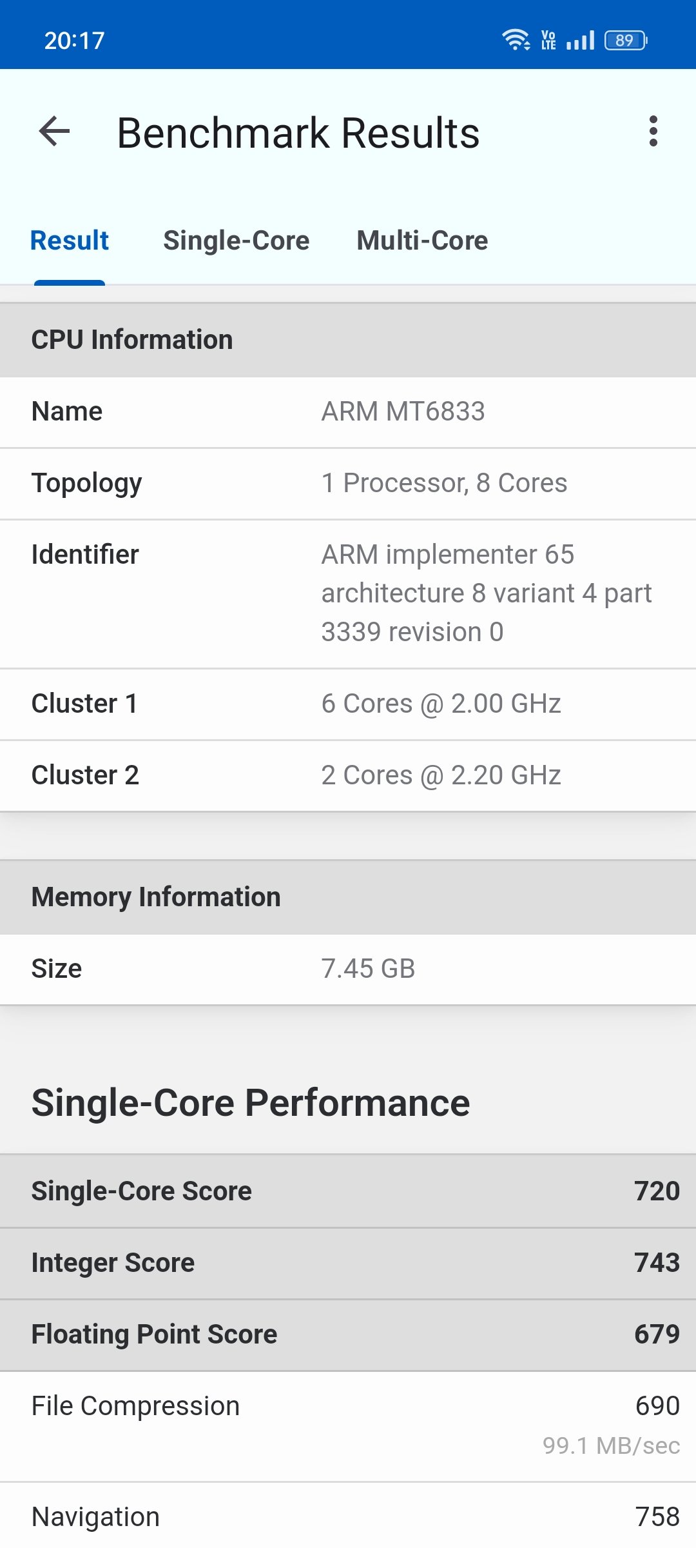The image size is (696, 1548).
Task: Select the Cluster 2 row
Action: (348, 775)
